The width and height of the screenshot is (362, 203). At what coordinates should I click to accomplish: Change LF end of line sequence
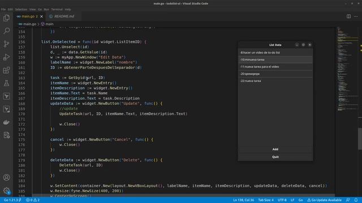coord(292,200)
